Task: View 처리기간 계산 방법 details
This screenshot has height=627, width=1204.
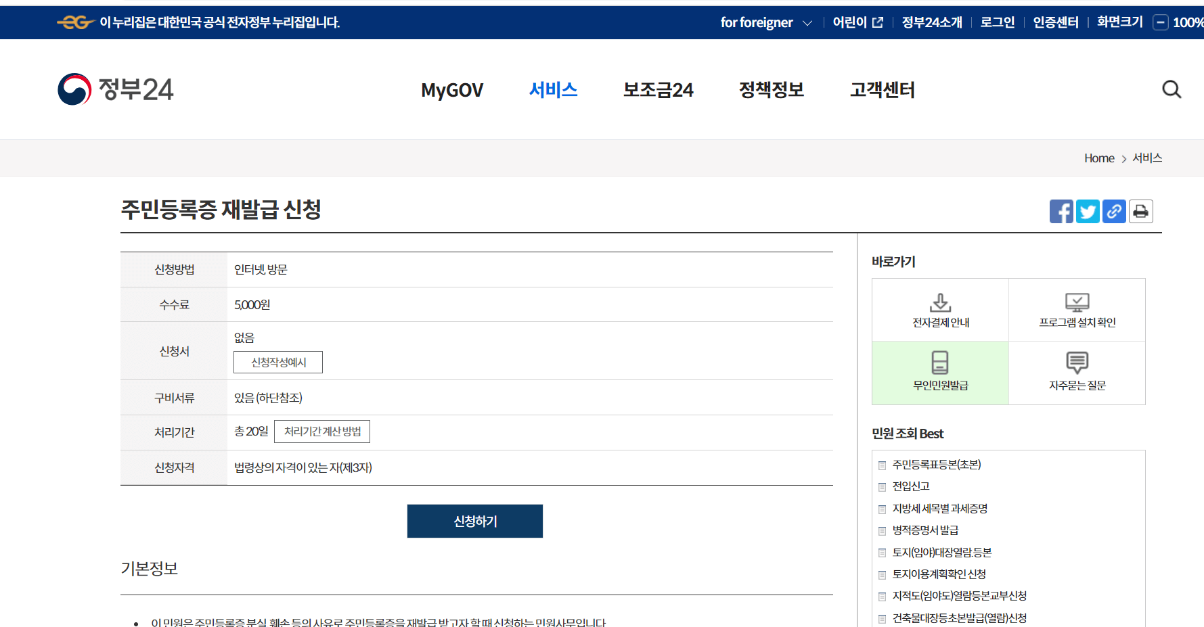Action: pyautogui.click(x=321, y=431)
